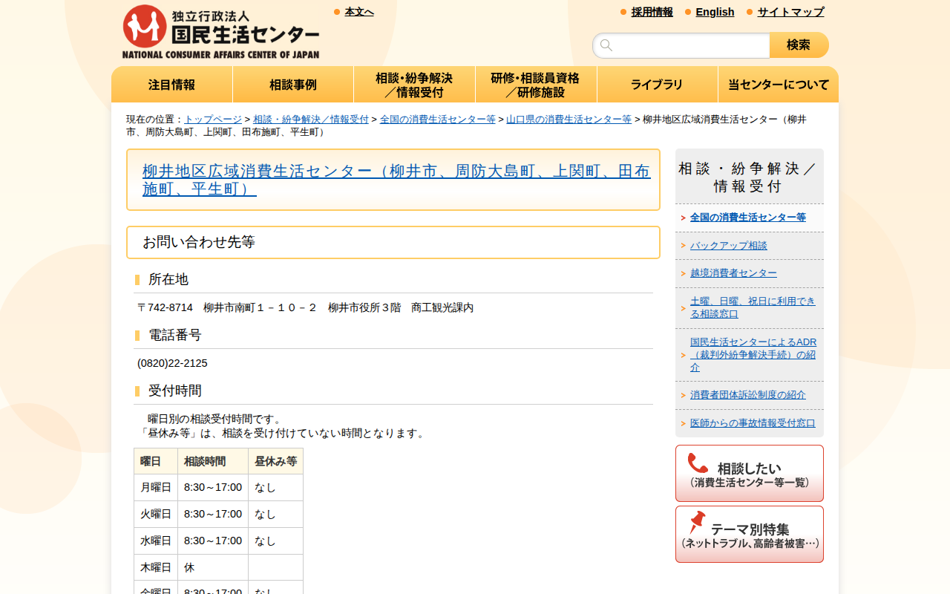Open 全国の消費生活センター等 sidebar link

(746, 218)
